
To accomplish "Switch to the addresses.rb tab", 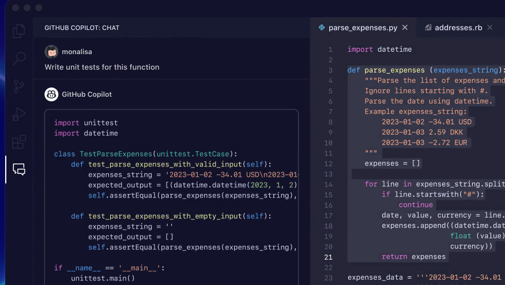I will coord(458,28).
